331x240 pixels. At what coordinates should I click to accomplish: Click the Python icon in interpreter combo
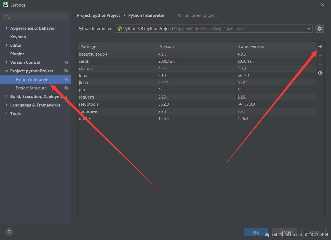click(x=120, y=29)
